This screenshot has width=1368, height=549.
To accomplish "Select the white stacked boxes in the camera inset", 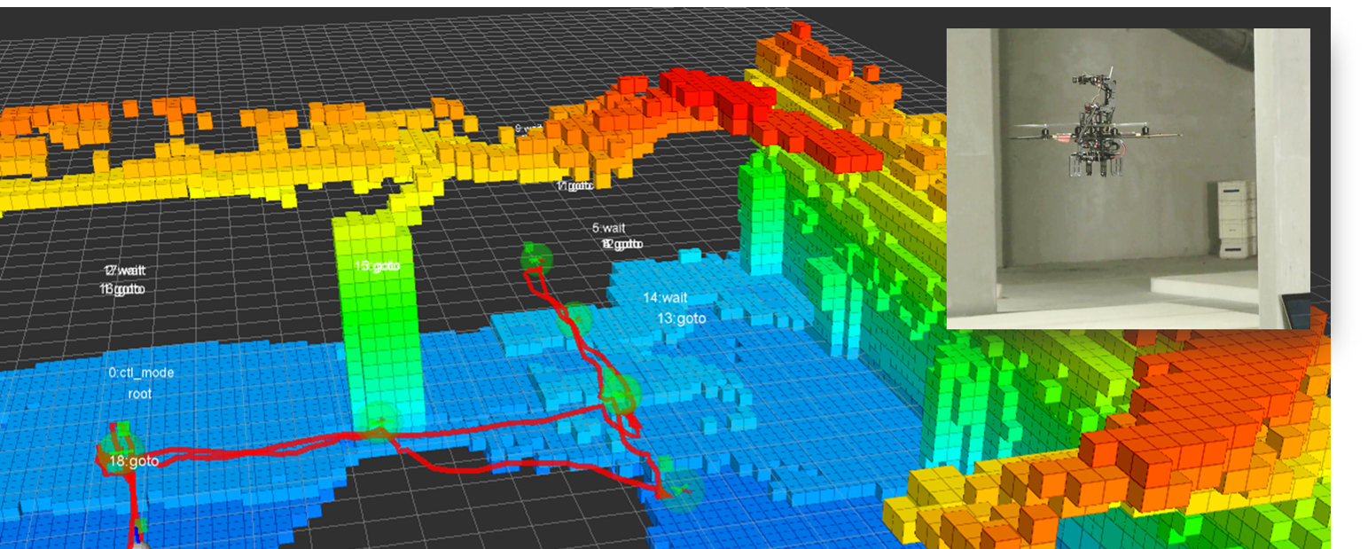I will (x=1236, y=218).
